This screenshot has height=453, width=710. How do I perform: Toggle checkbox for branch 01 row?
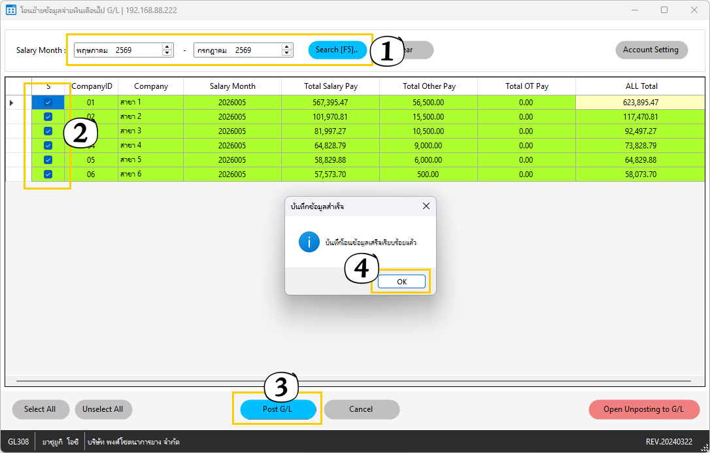48,102
